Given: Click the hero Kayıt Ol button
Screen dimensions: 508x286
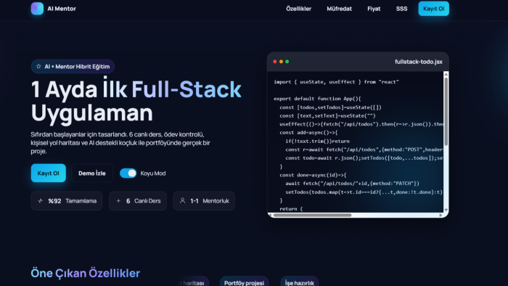Looking at the screenshot, I should click(49, 173).
